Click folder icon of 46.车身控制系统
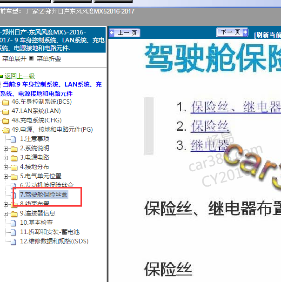This screenshot has height=282, width=281. [x=6, y=102]
